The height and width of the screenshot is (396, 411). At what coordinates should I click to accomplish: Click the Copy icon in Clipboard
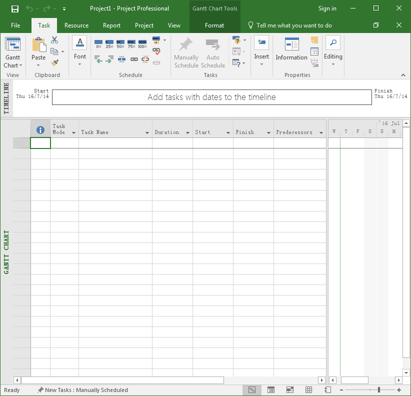tap(54, 51)
